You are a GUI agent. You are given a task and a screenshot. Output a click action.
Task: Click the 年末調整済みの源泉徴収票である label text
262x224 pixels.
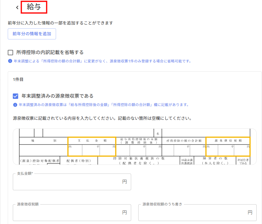pyautogui.click(x=58, y=96)
